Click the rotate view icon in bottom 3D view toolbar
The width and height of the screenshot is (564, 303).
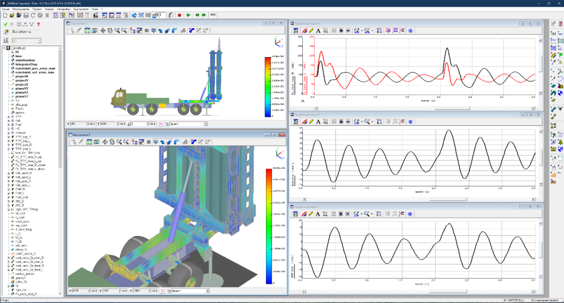pos(112,142)
